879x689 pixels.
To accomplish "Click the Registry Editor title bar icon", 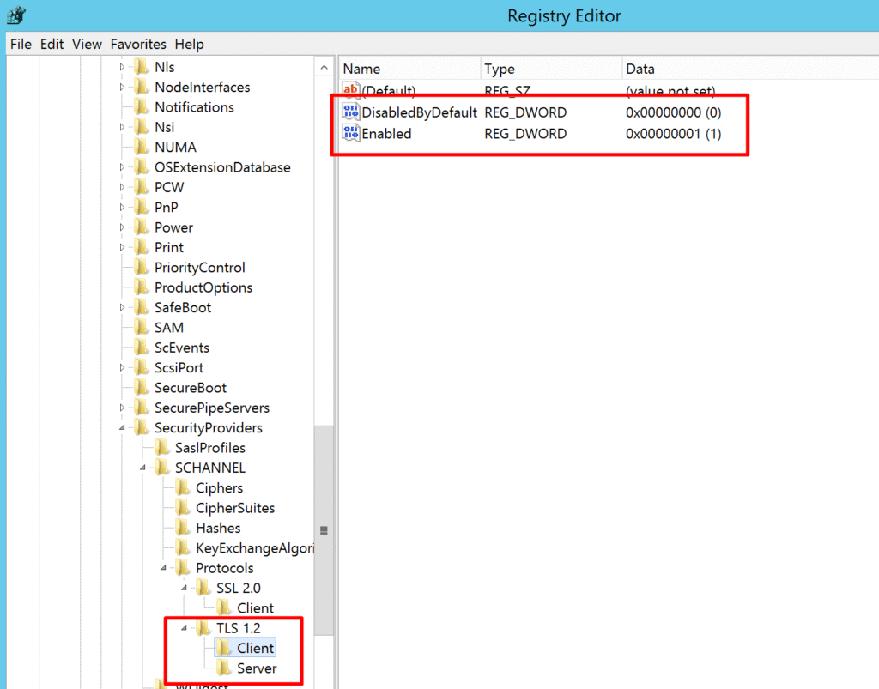I will click(x=15, y=15).
